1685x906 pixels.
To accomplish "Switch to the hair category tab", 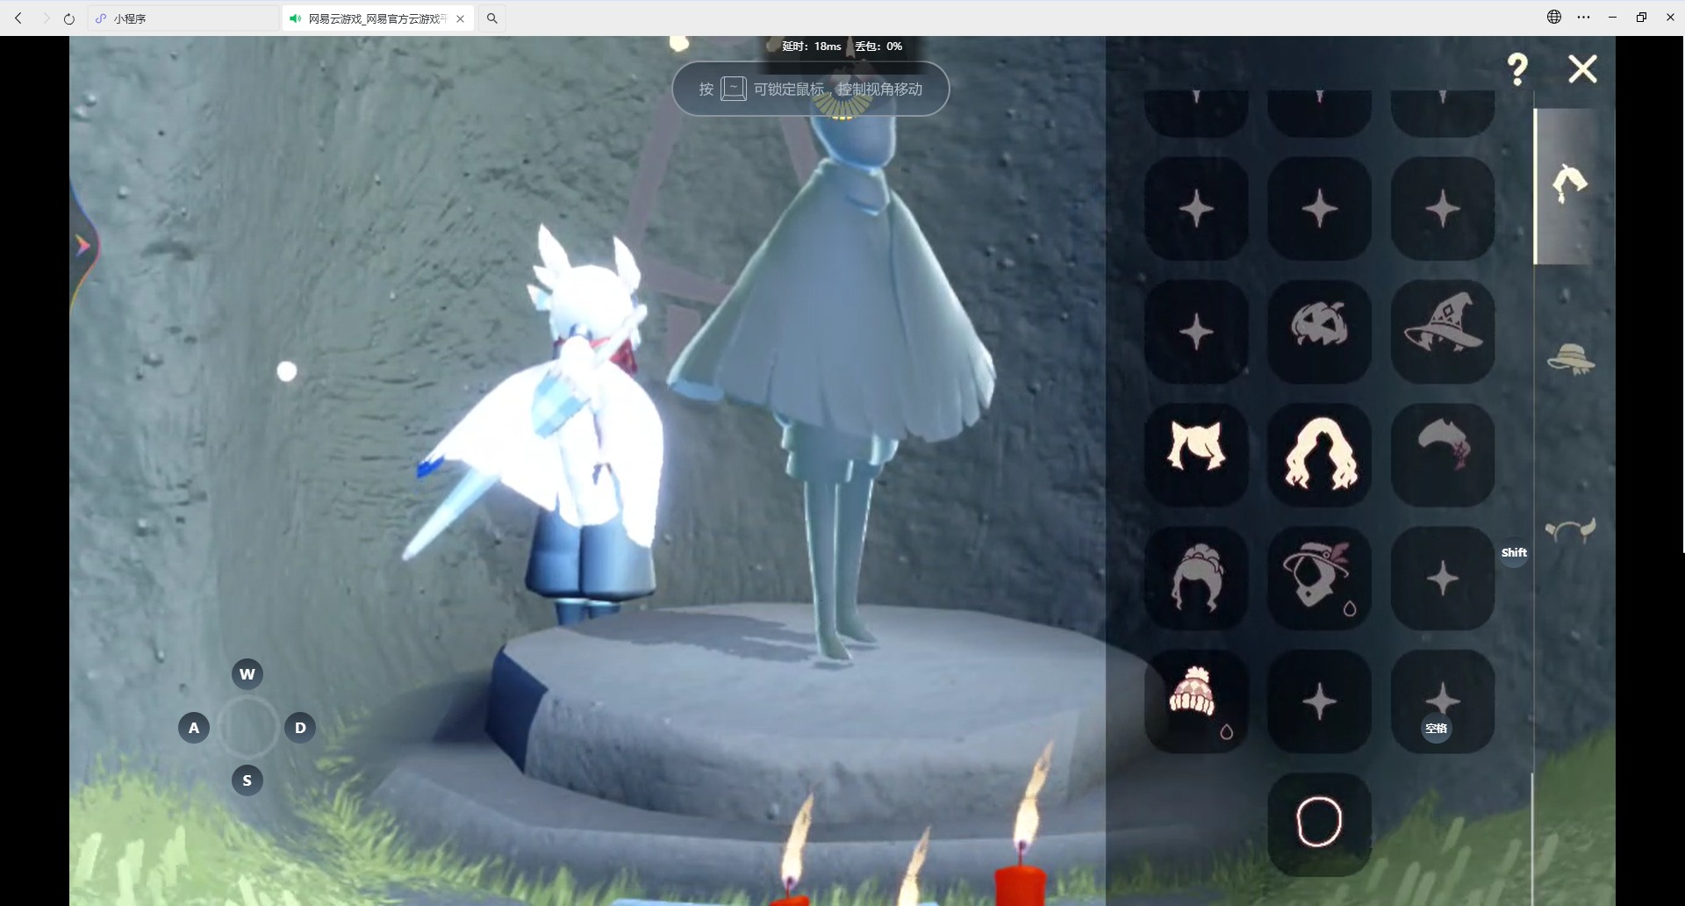I will pyautogui.click(x=1570, y=185).
